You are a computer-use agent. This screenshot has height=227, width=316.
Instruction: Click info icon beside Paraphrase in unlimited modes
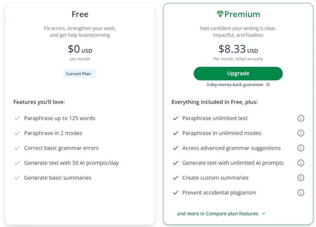point(300,133)
